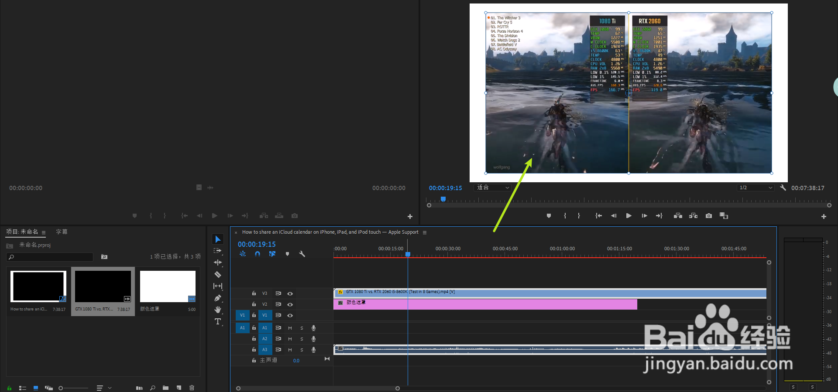This screenshot has height=392, width=838.
Task: Play in Program monitor
Action: click(x=628, y=216)
